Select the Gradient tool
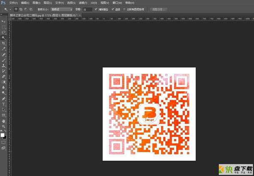254x176 pixels. point(4,82)
